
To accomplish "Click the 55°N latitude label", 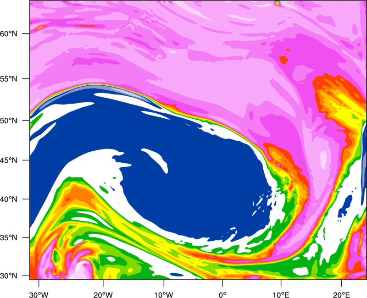I will point(9,79).
